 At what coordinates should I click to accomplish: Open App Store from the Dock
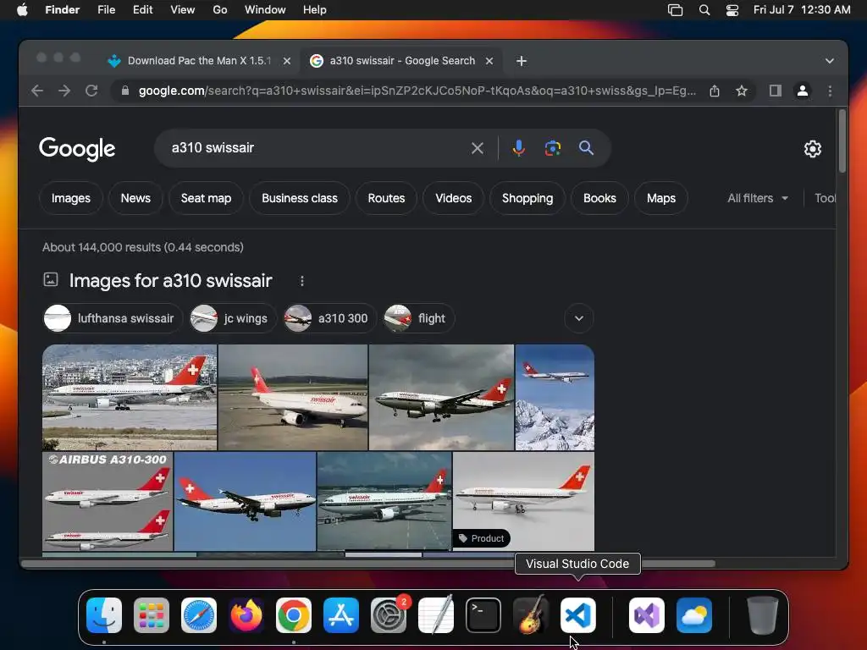[x=341, y=615]
